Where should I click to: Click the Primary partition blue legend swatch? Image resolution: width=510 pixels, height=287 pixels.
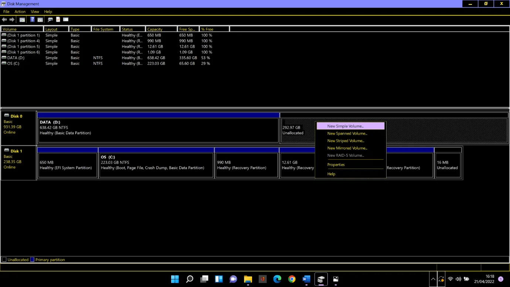pyautogui.click(x=32, y=260)
